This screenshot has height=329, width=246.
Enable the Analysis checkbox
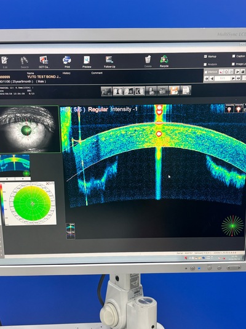coord(205,65)
